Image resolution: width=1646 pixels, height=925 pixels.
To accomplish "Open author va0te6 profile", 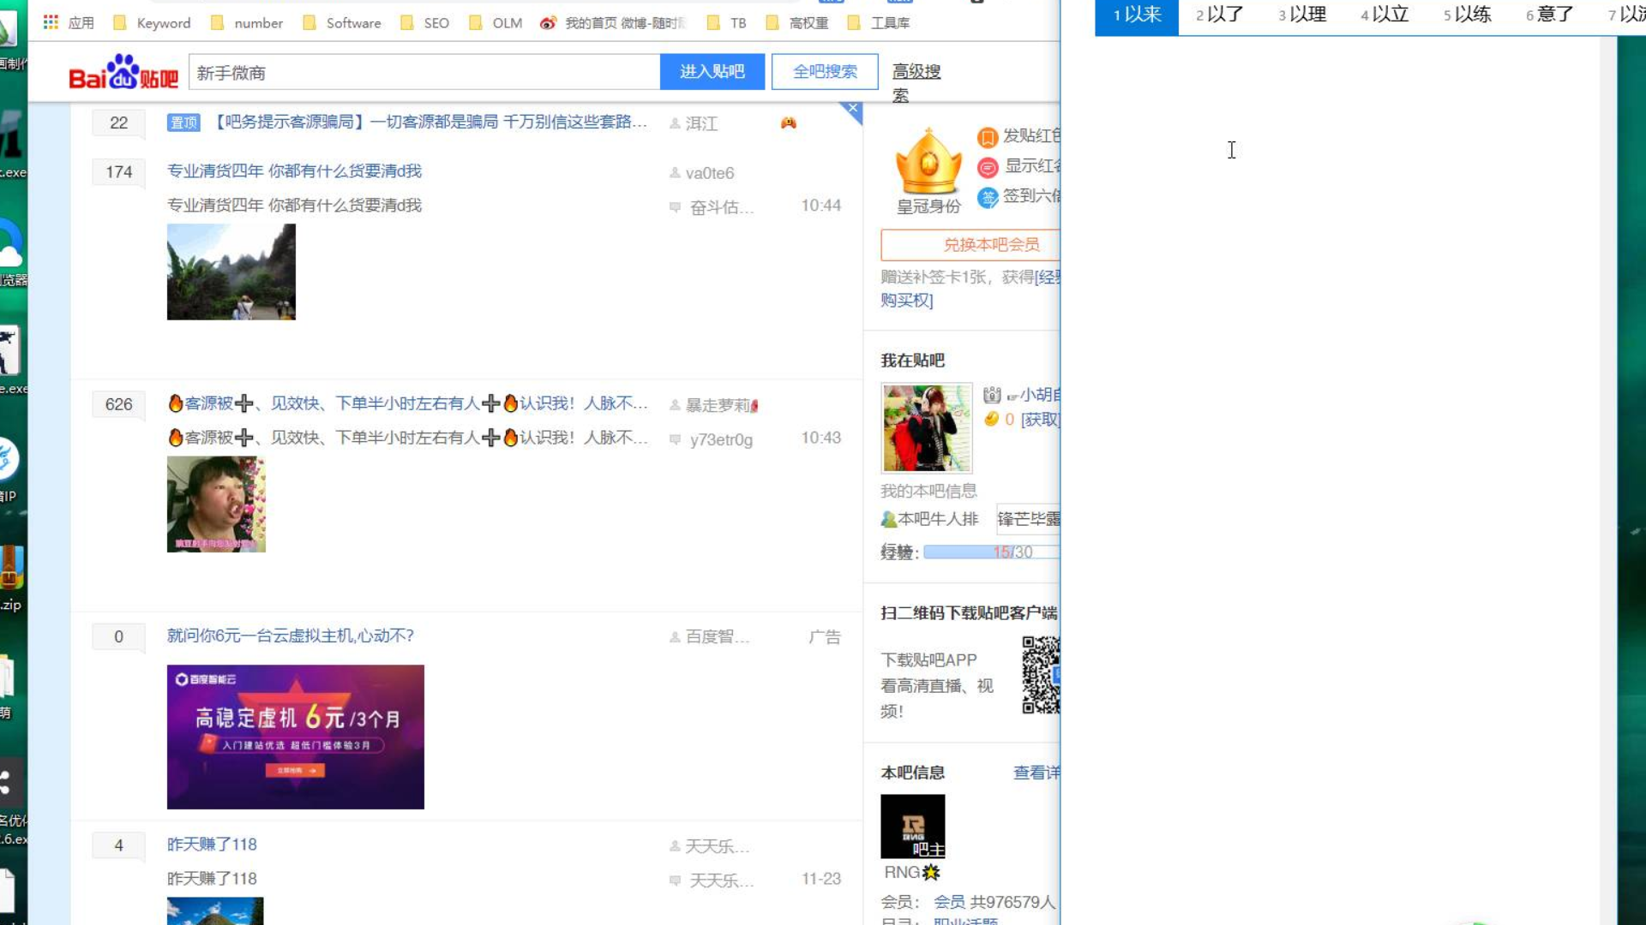I will tap(710, 173).
